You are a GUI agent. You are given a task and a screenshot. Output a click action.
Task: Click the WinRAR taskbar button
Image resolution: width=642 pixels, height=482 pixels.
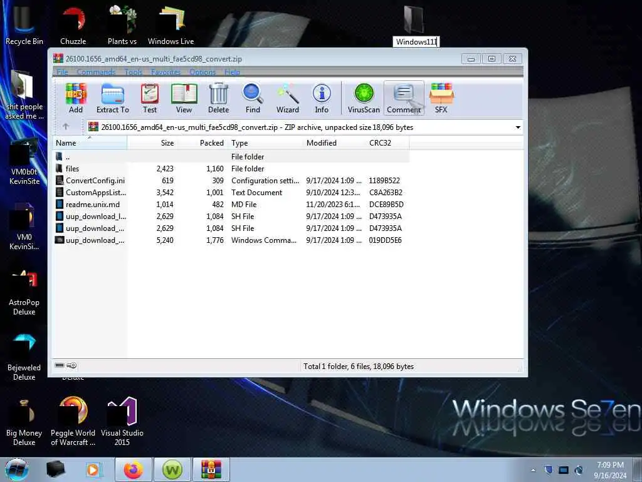coord(211,469)
